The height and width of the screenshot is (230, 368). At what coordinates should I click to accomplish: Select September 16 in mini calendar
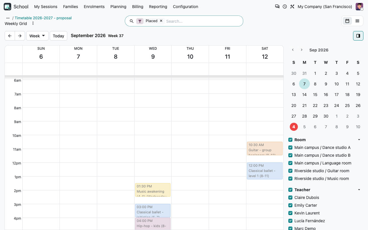point(326,95)
